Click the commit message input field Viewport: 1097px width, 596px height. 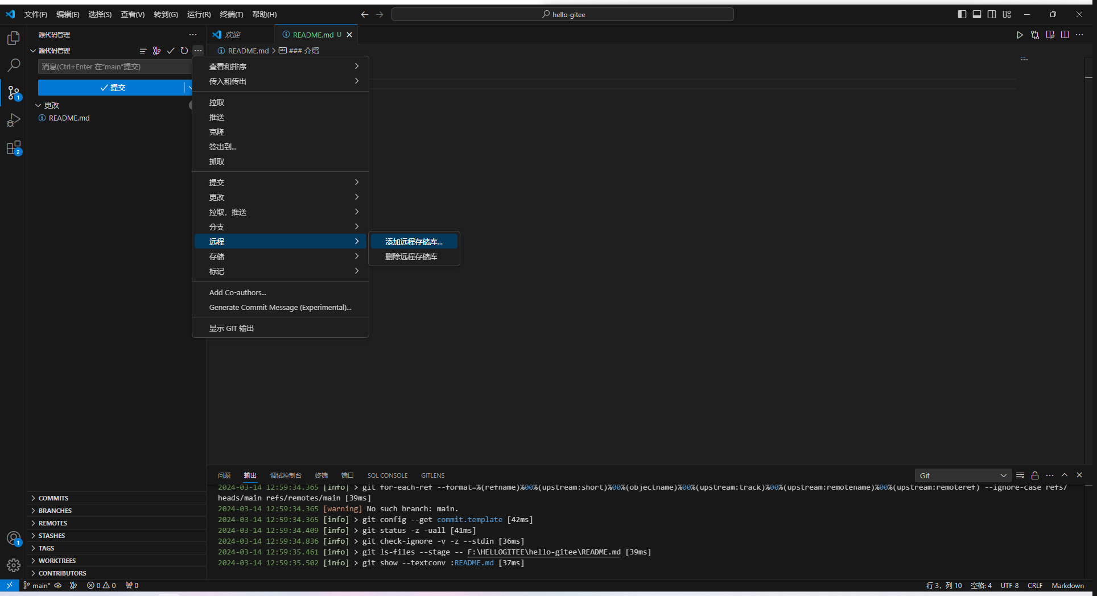[115, 67]
